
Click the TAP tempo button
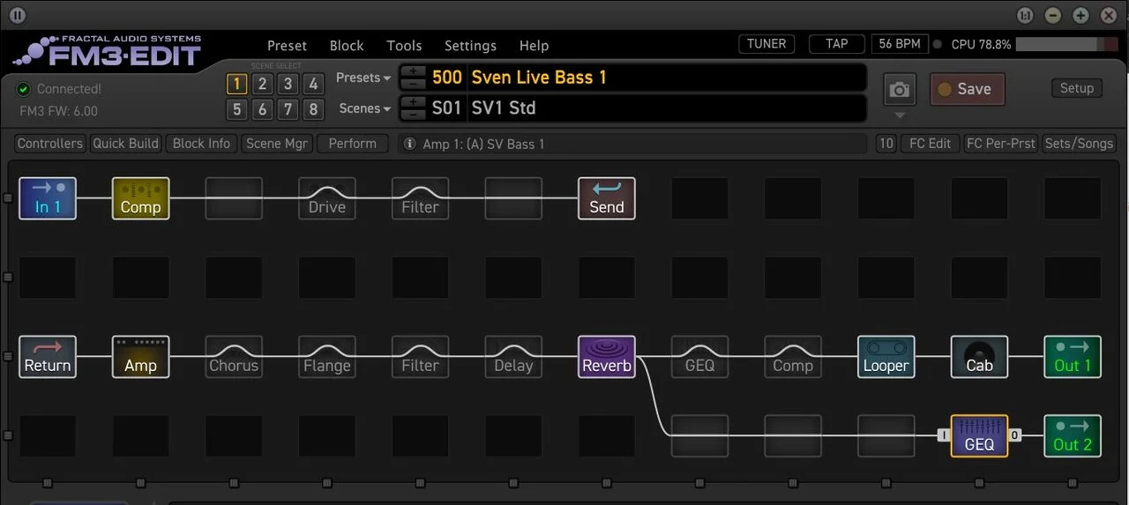(x=836, y=44)
